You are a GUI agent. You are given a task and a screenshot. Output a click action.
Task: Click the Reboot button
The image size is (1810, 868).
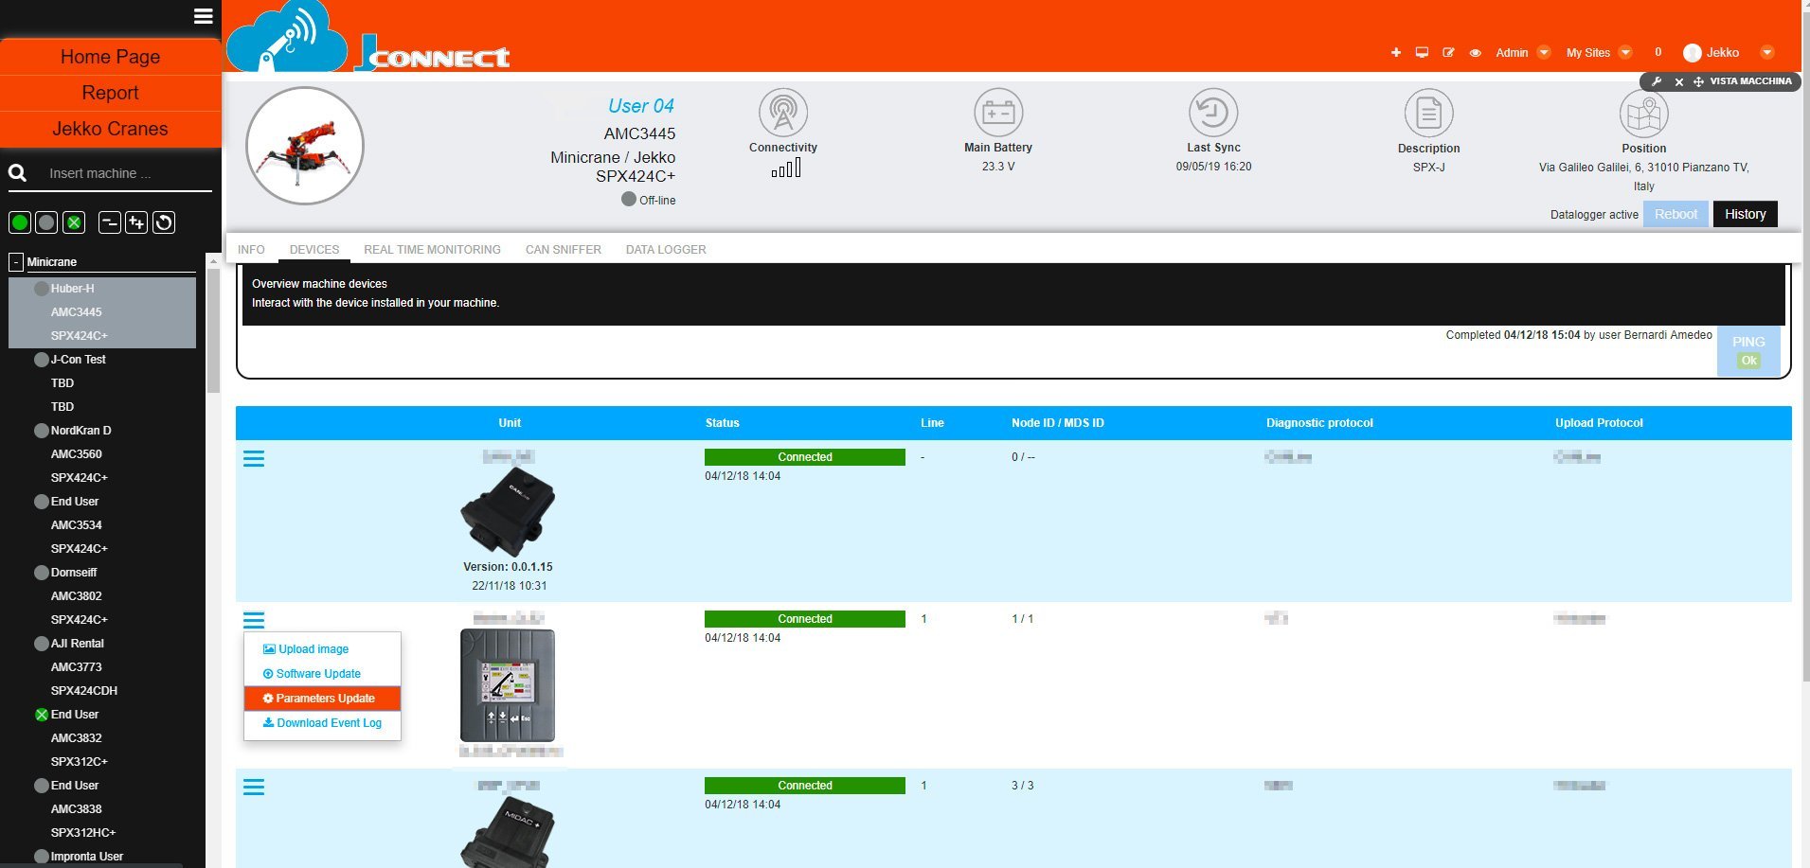tap(1676, 214)
